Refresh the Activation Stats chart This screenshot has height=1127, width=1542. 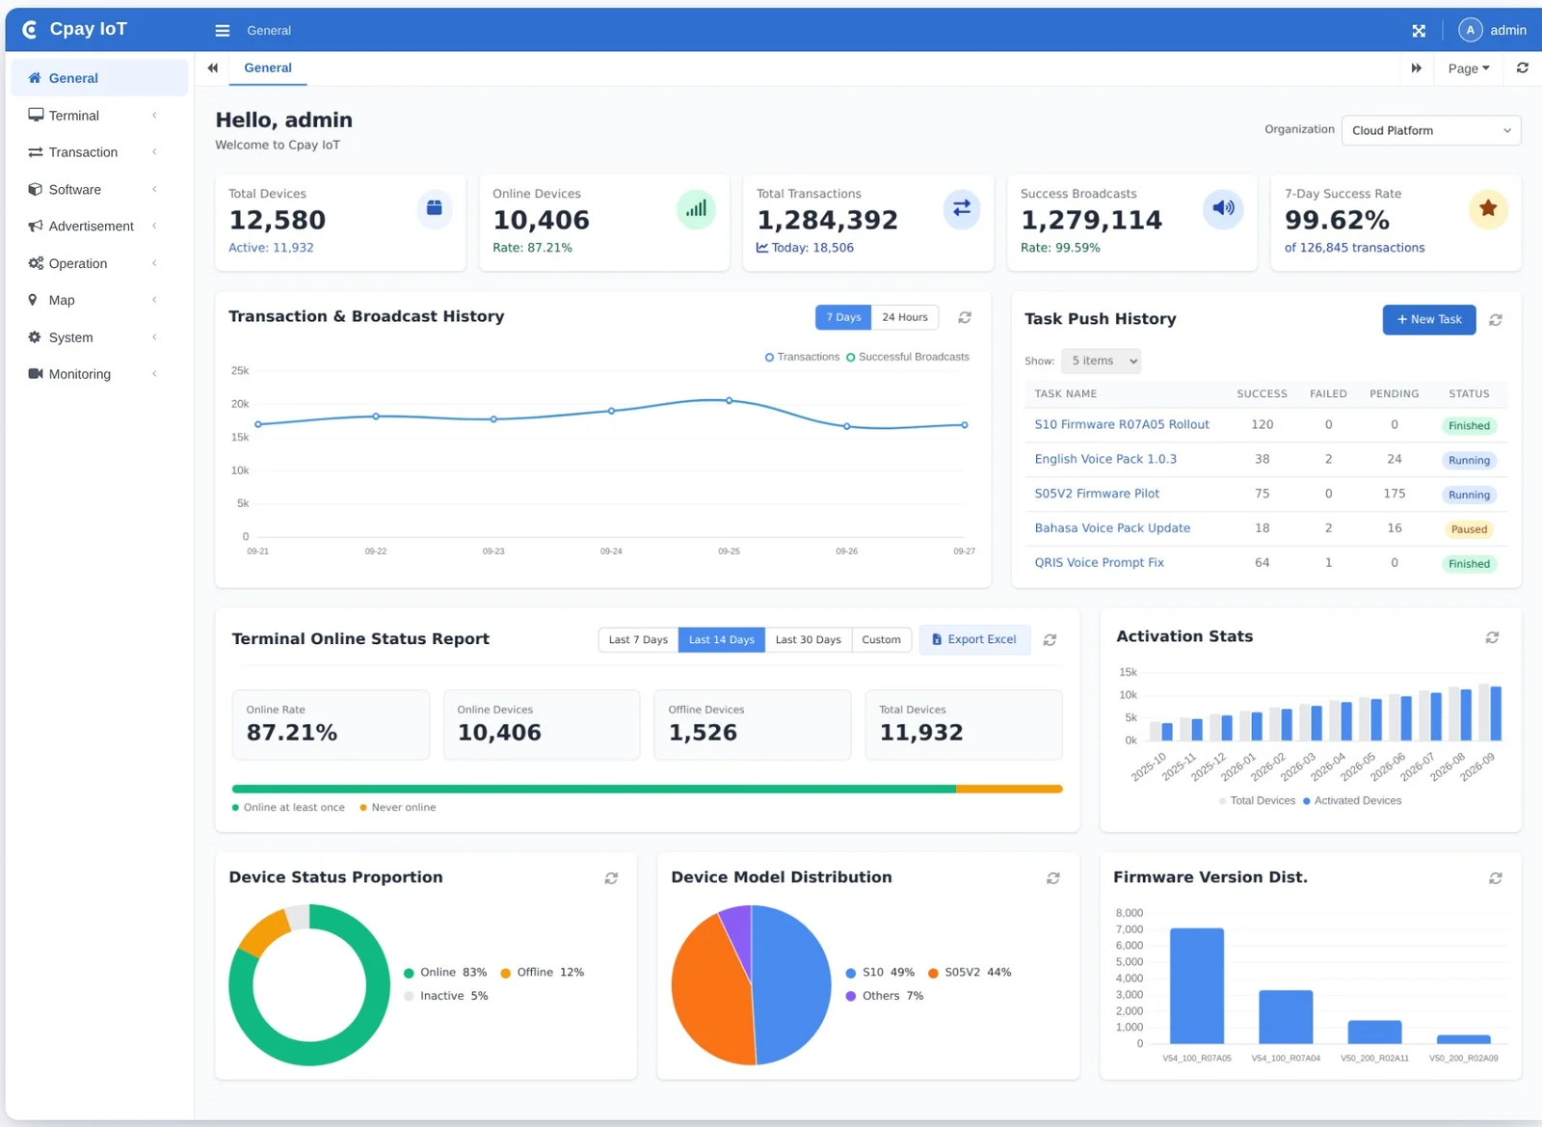(1492, 637)
